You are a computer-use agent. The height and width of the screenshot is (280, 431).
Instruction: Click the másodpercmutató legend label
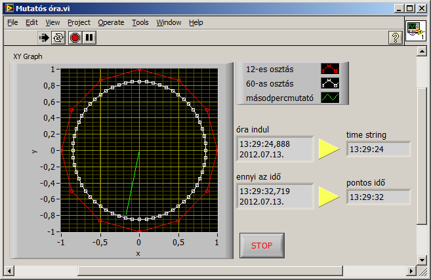click(x=279, y=98)
